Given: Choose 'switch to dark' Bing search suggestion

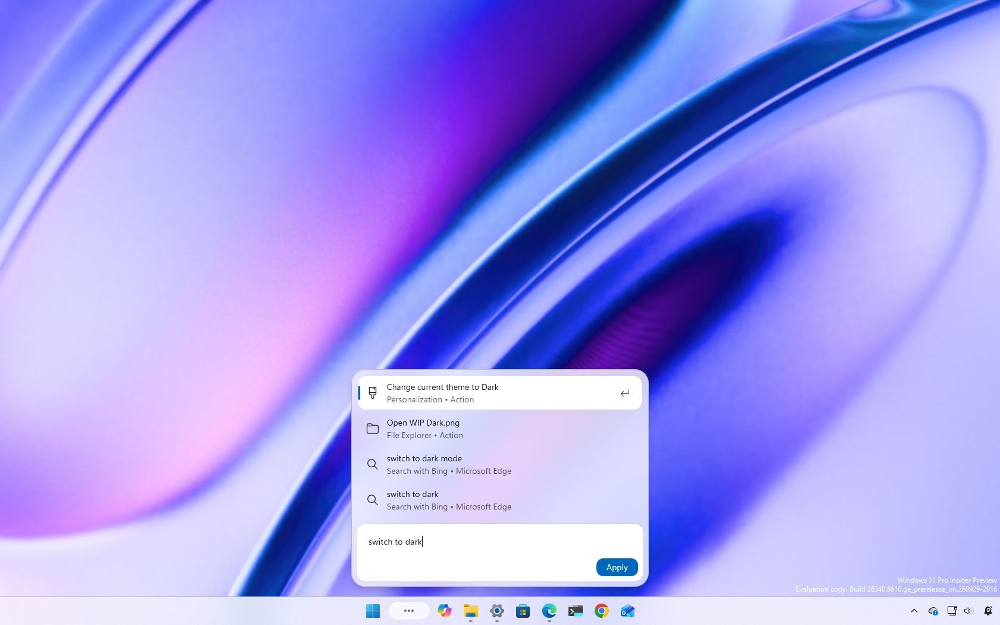Looking at the screenshot, I should 499,500.
